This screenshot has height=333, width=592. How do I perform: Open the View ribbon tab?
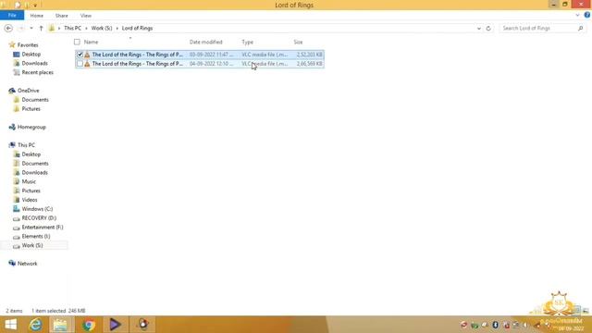pyautogui.click(x=86, y=16)
